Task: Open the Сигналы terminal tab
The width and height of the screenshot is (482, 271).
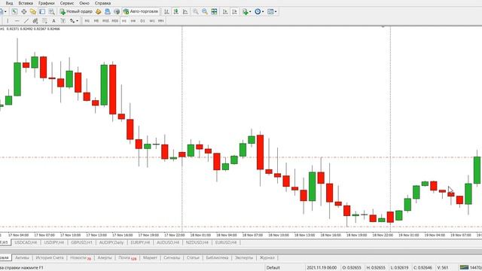Action: [172, 257]
